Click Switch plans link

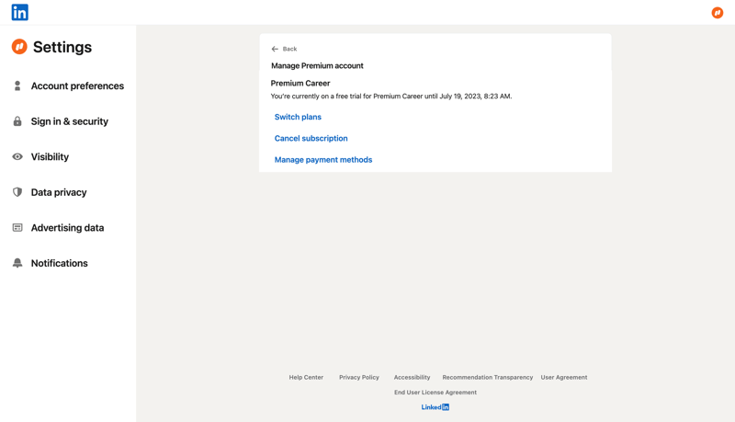pyautogui.click(x=298, y=117)
